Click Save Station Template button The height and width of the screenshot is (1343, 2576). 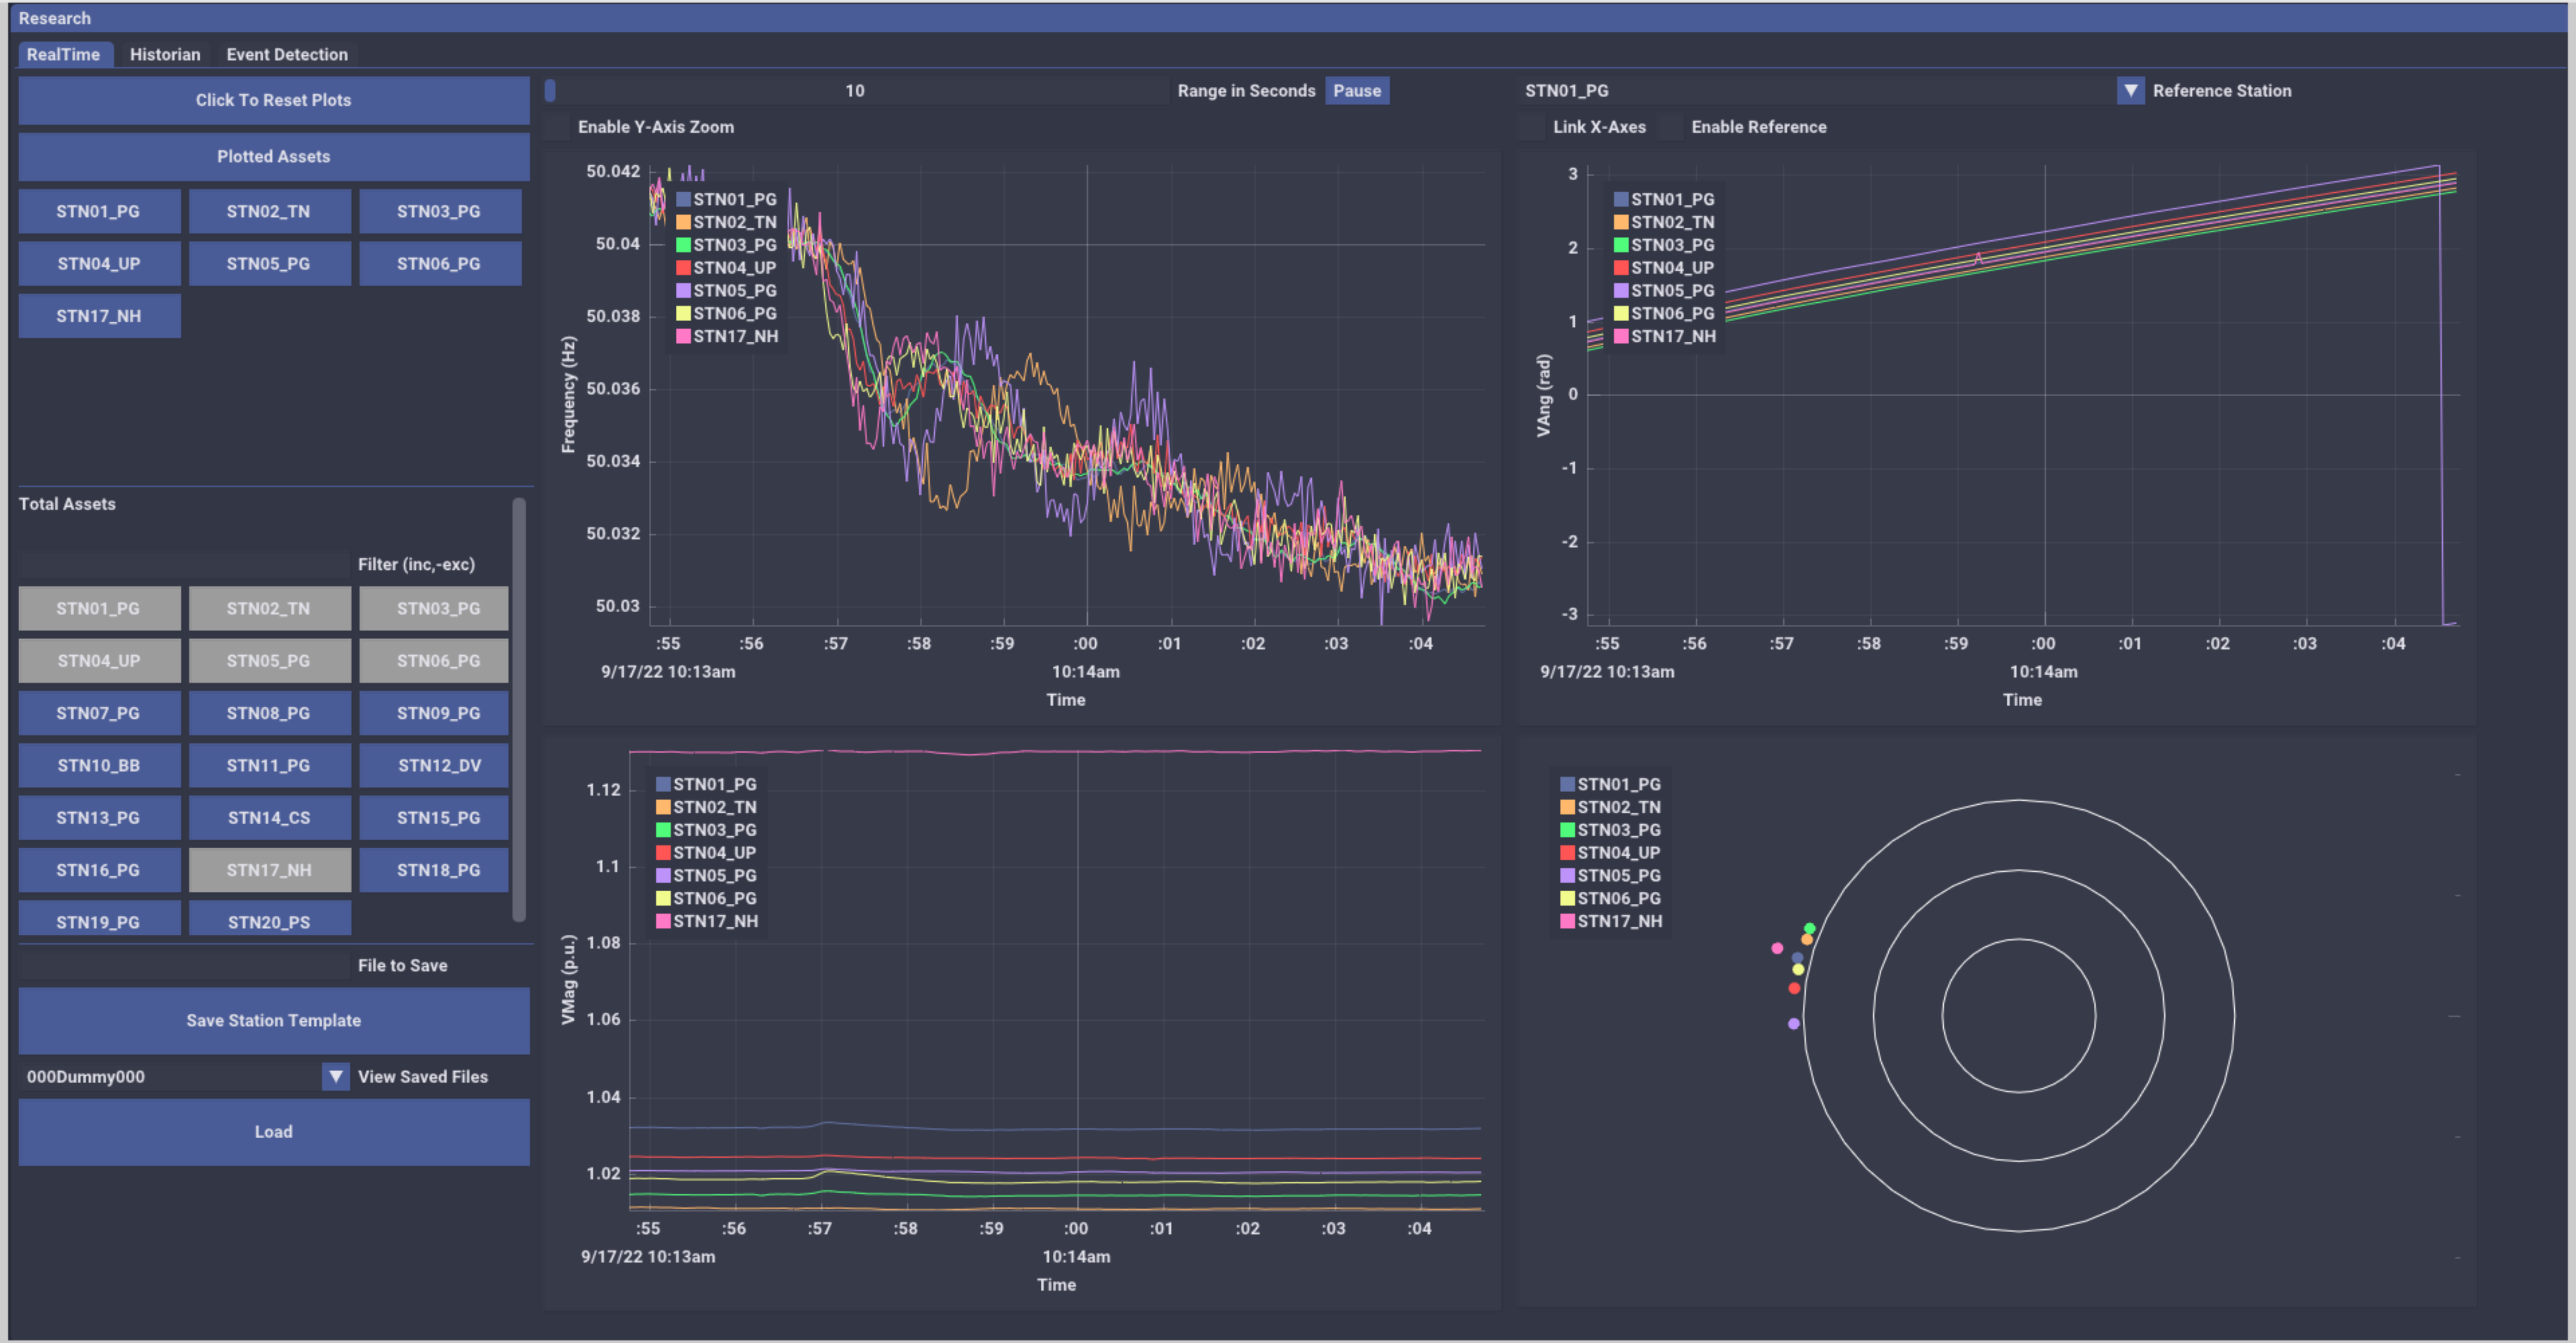tap(274, 1021)
